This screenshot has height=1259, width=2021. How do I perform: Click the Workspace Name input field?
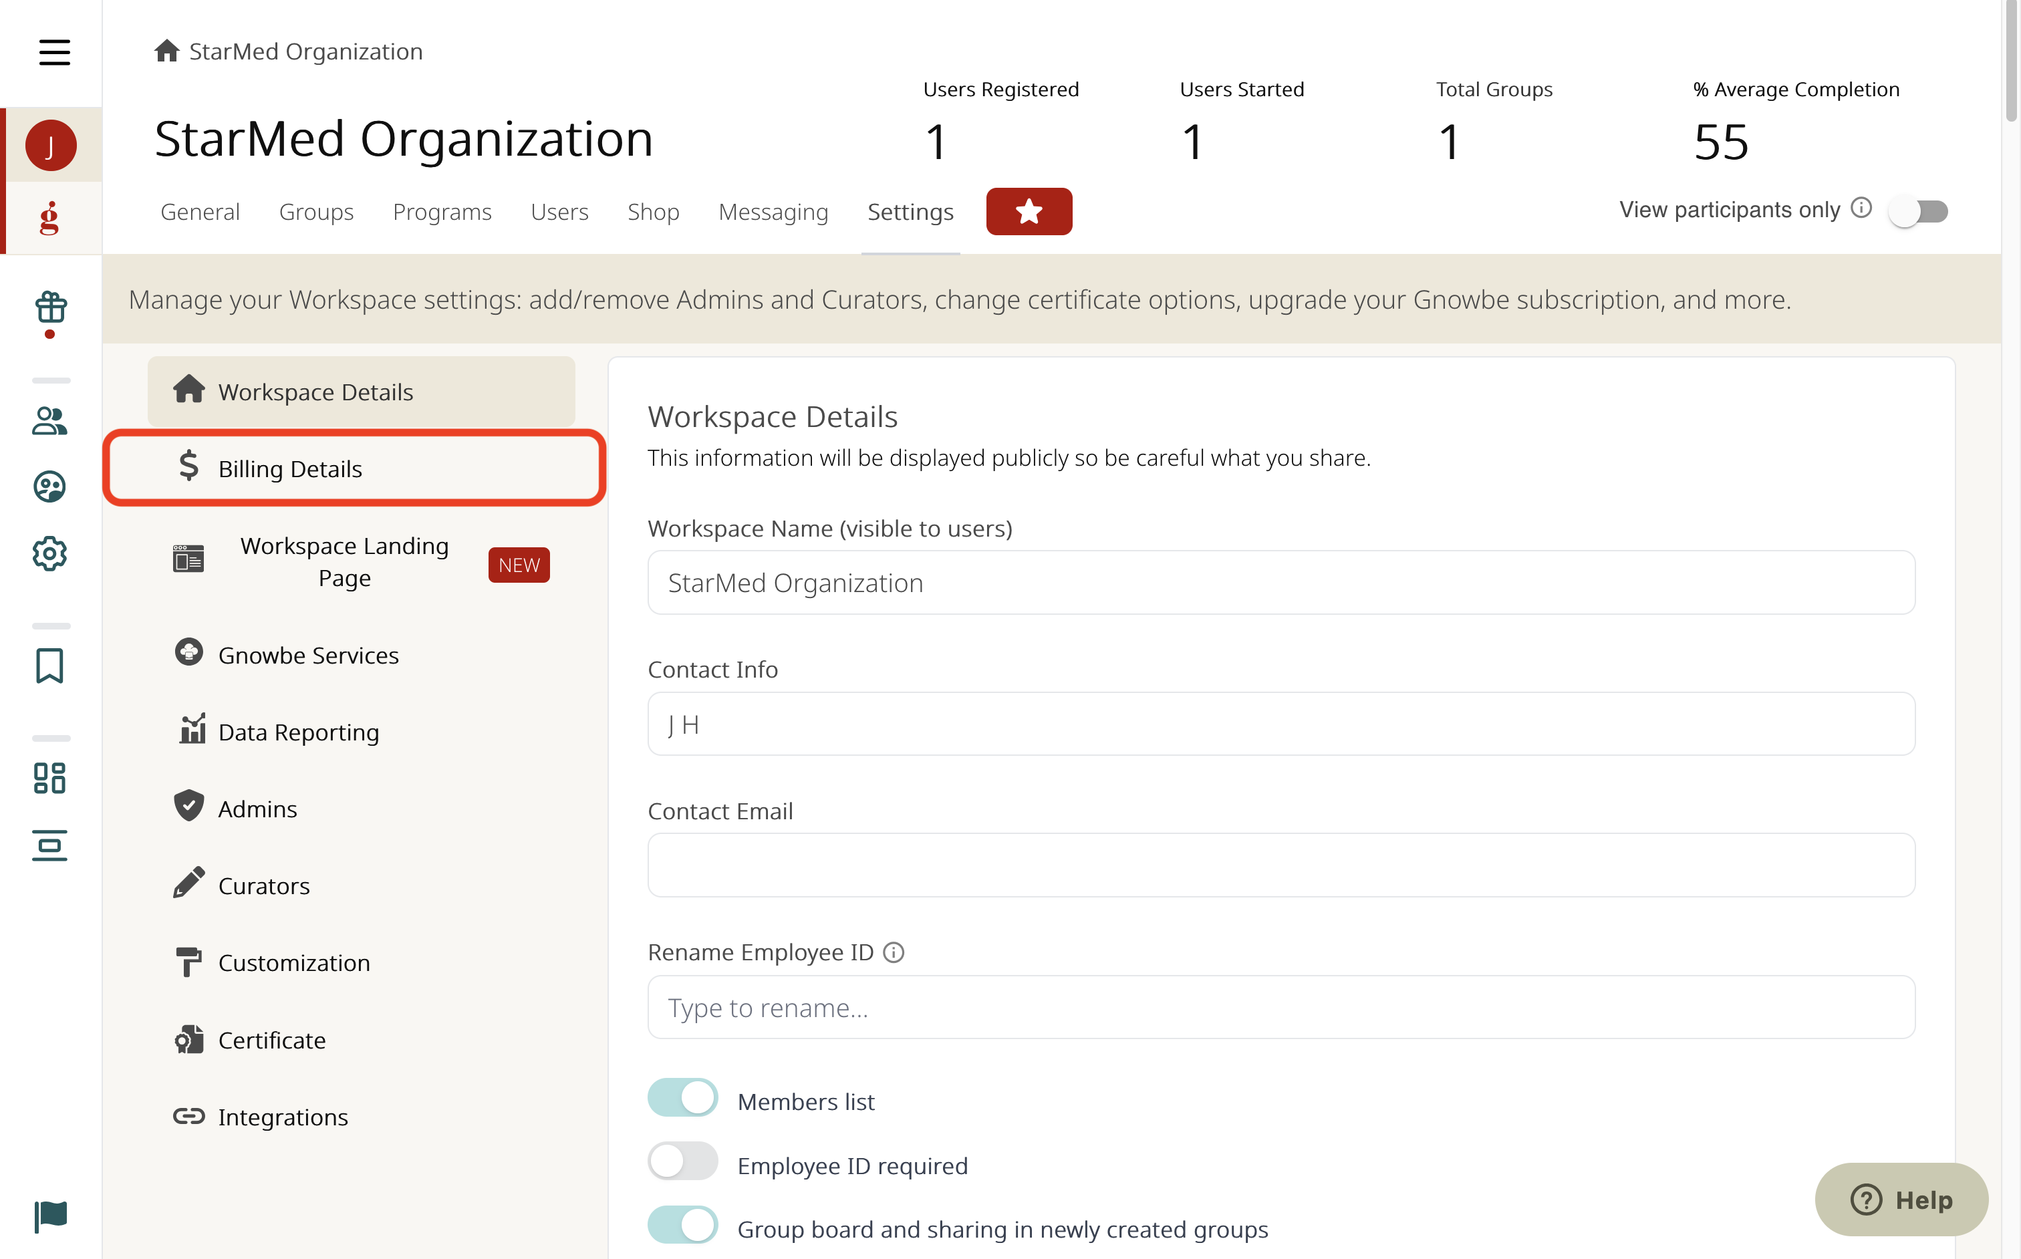(1281, 583)
